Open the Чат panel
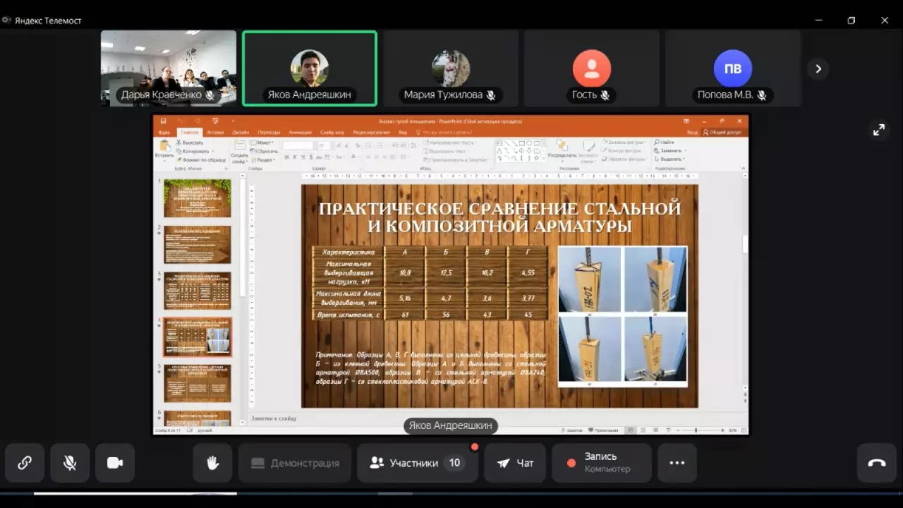The image size is (903, 508). (515, 463)
